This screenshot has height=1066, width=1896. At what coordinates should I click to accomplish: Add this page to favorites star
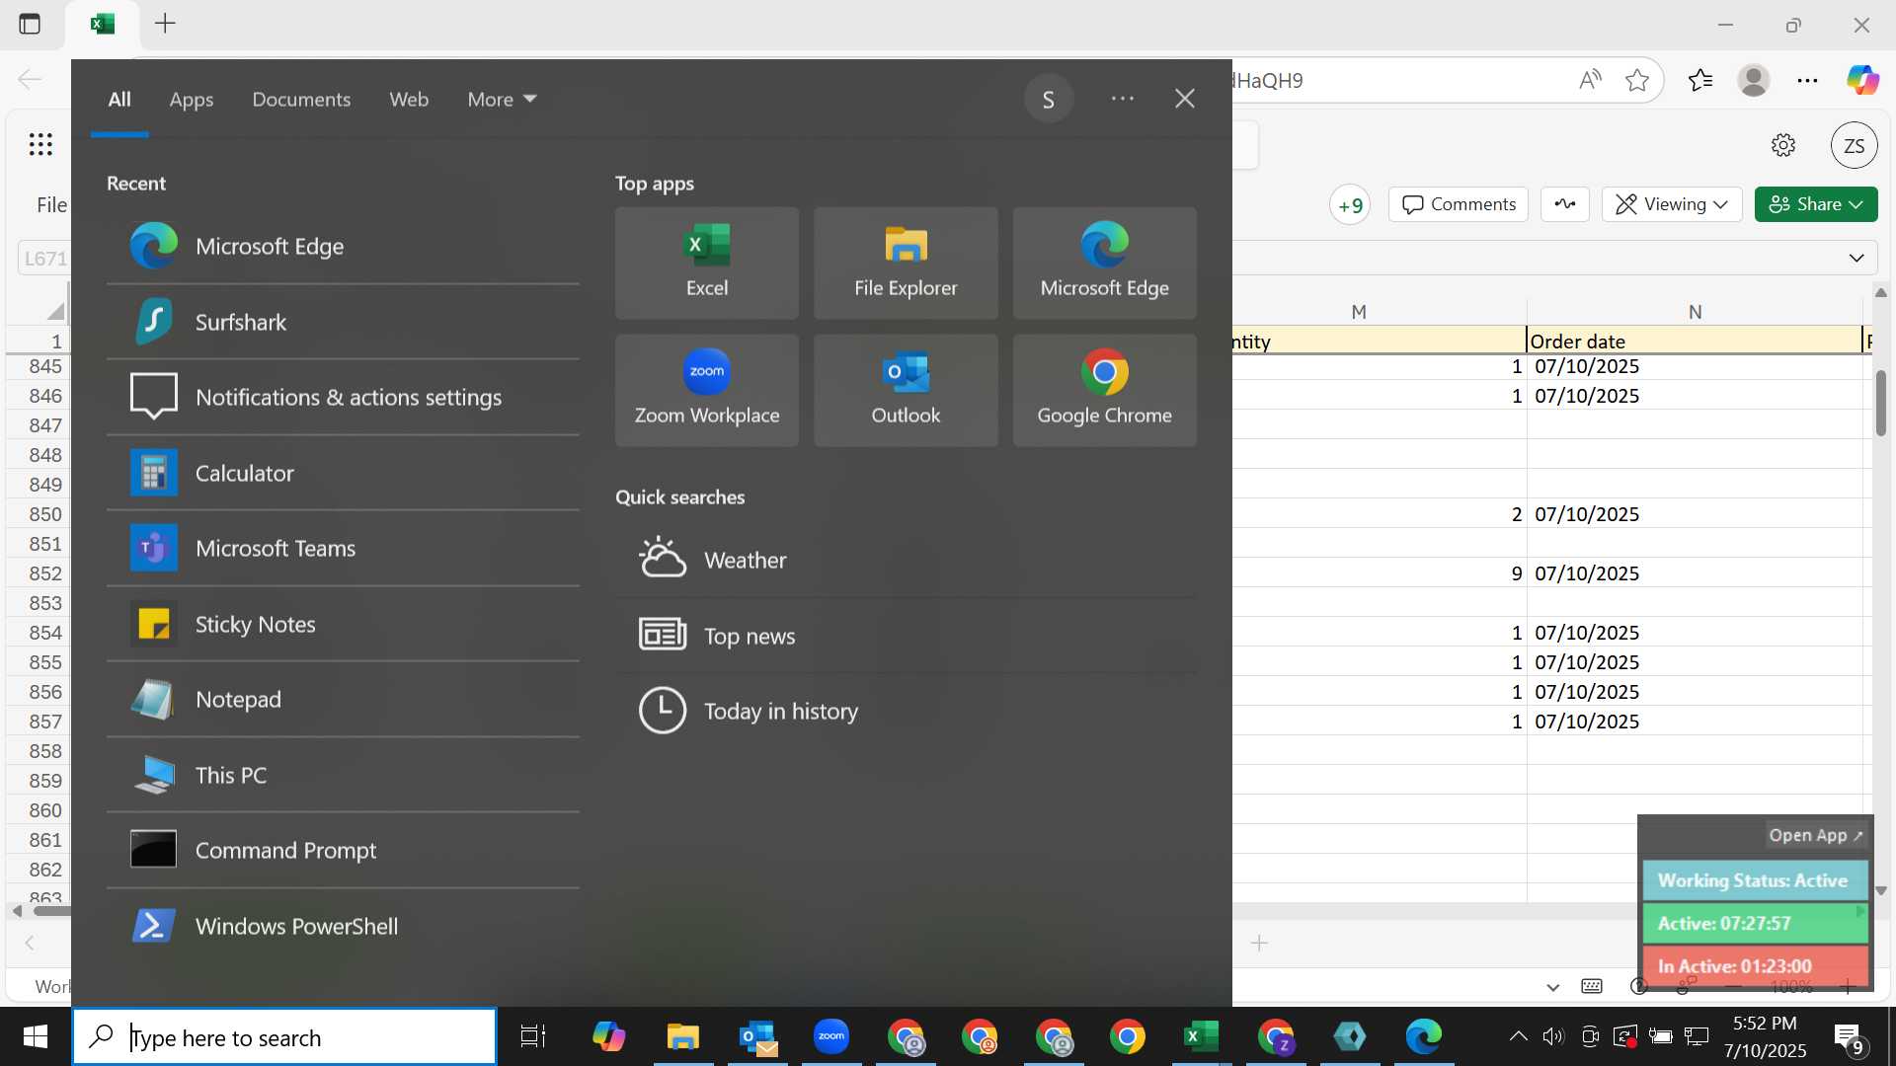[x=1637, y=80]
